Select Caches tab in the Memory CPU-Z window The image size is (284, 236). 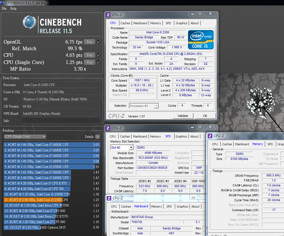pos(227,144)
